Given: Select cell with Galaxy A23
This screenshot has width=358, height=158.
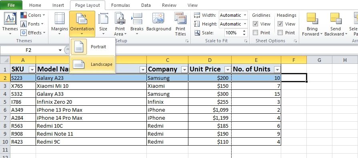Looking at the screenshot, I should [x=91, y=78].
